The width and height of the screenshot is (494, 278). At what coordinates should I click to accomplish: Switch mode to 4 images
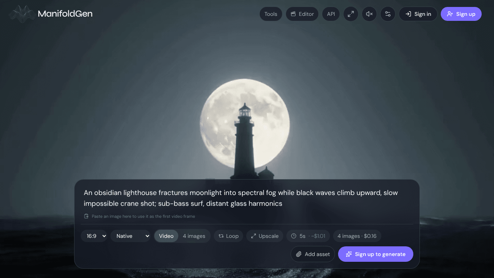194,236
